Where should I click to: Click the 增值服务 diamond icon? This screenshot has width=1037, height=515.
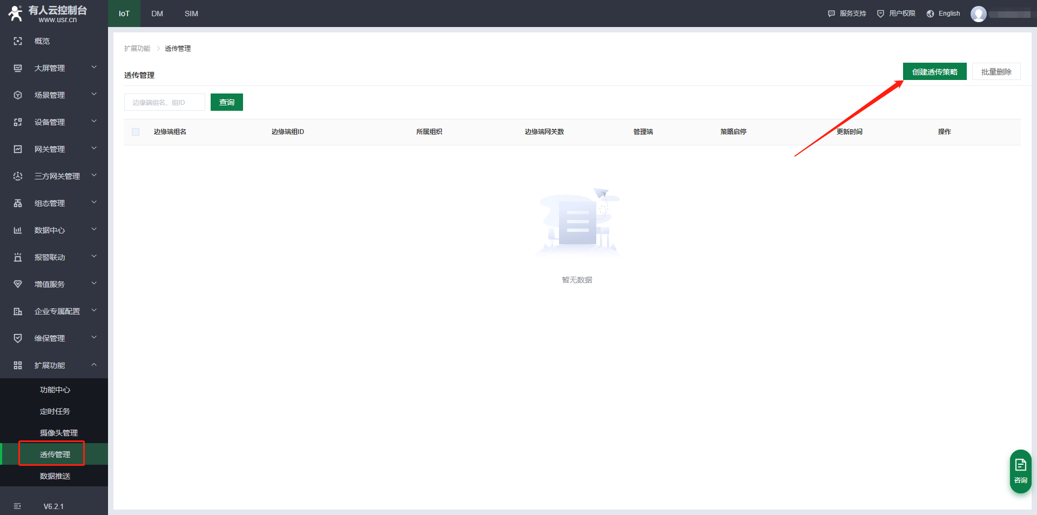(x=18, y=284)
